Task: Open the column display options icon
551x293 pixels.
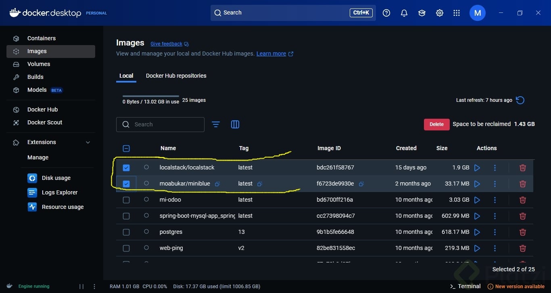Action: (235, 124)
